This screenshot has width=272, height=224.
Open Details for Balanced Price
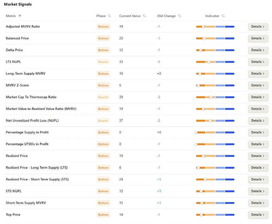pos(258,38)
